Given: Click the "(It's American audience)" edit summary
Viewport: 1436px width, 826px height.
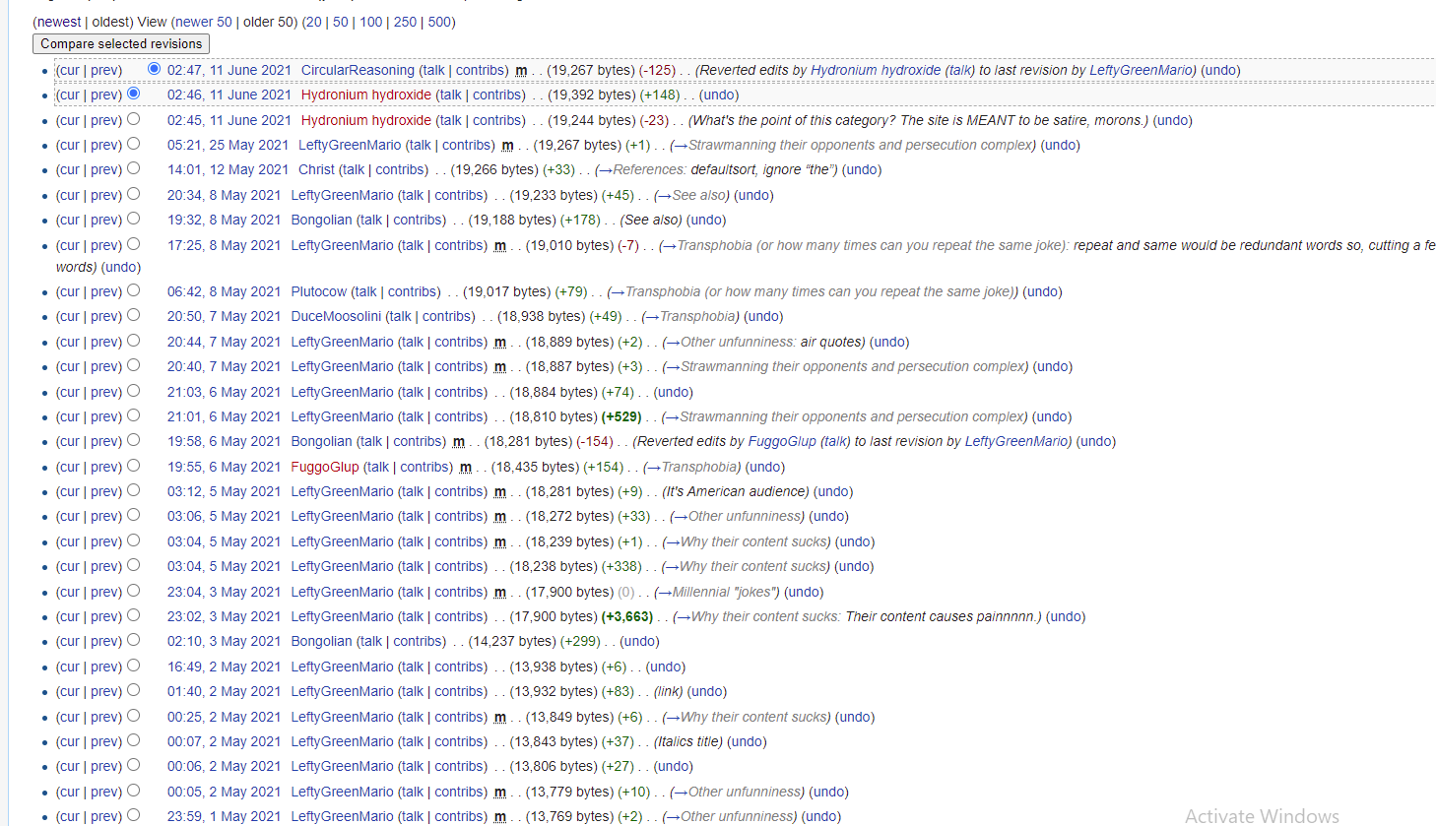Looking at the screenshot, I should [x=735, y=491].
